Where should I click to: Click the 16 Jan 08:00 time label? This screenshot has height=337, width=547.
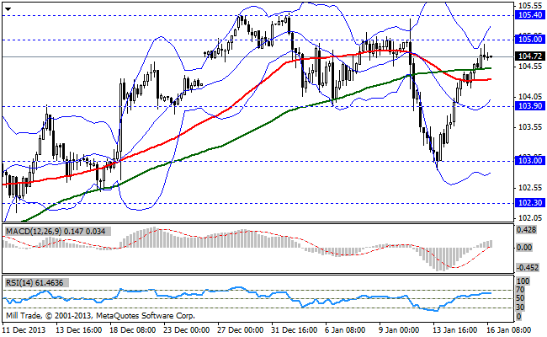click(x=508, y=330)
